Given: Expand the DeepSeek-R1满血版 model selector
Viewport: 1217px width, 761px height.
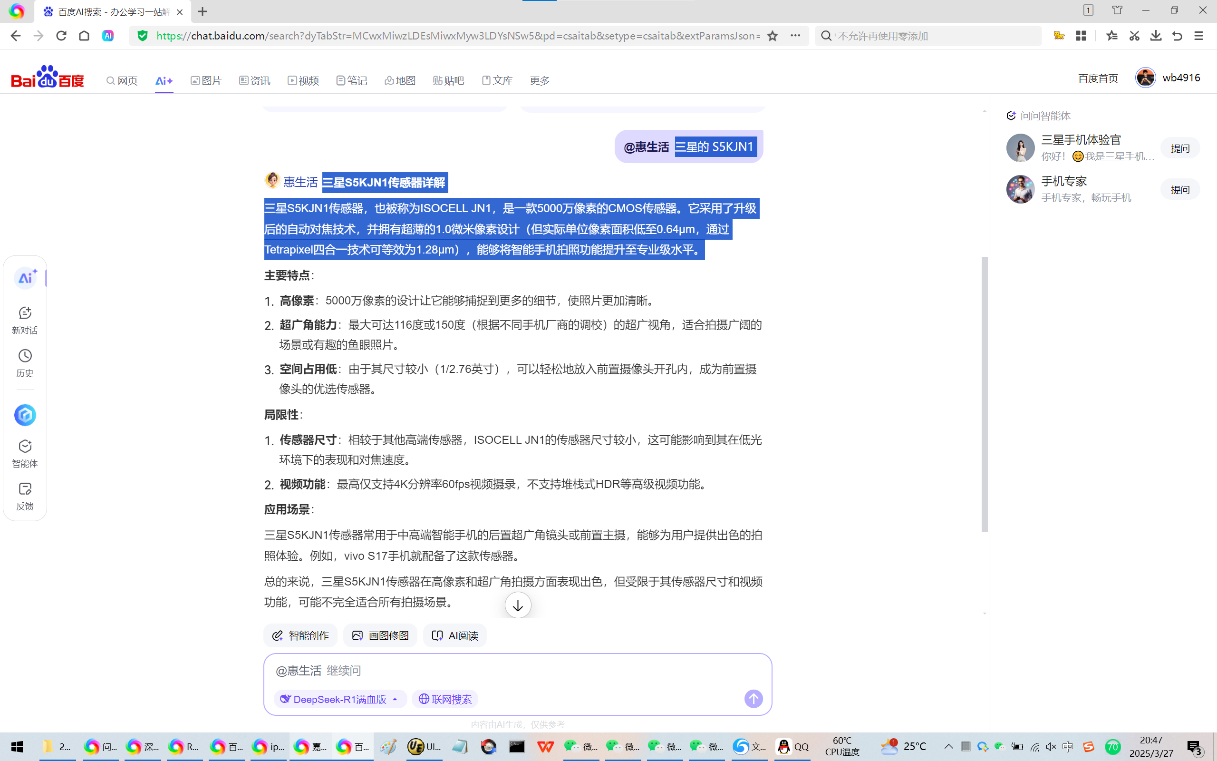Looking at the screenshot, I should tap(340, 699).
